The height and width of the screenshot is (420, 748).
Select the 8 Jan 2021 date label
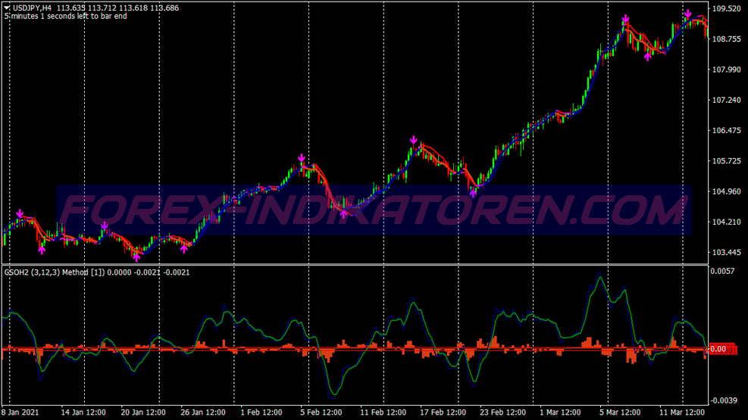pos(22,413)
